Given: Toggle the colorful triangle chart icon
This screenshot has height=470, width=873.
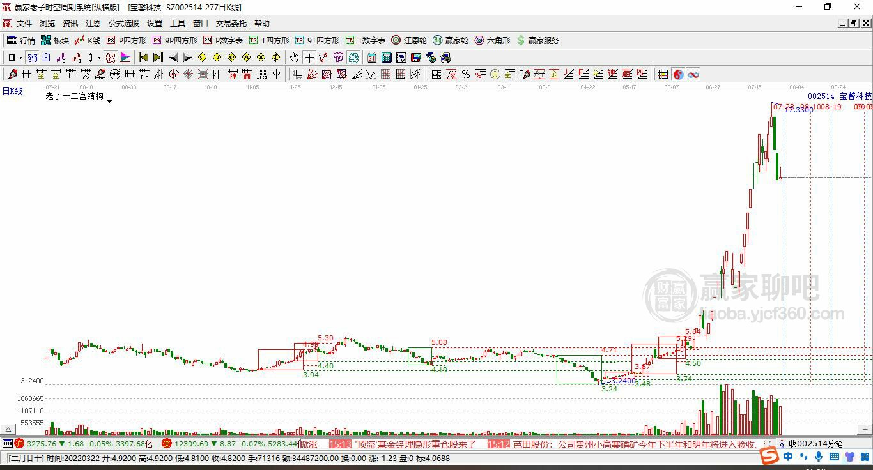Looking at the screenshot, I should coord(126,57).
